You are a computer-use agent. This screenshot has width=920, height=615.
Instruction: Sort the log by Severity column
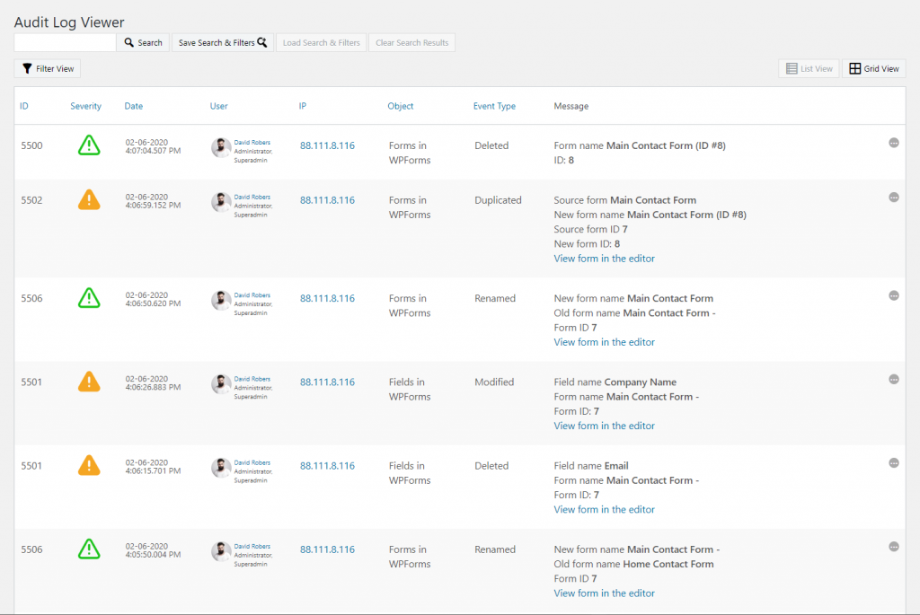(x=85, y=106)
